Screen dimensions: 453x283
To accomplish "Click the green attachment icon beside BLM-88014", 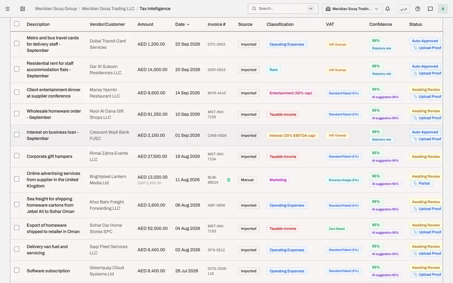I will 229,180.
